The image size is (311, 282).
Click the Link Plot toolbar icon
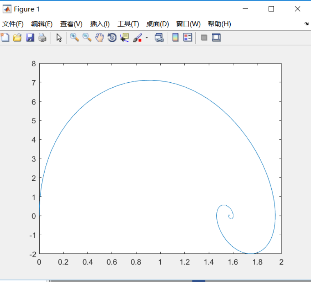tap(159, 37)
